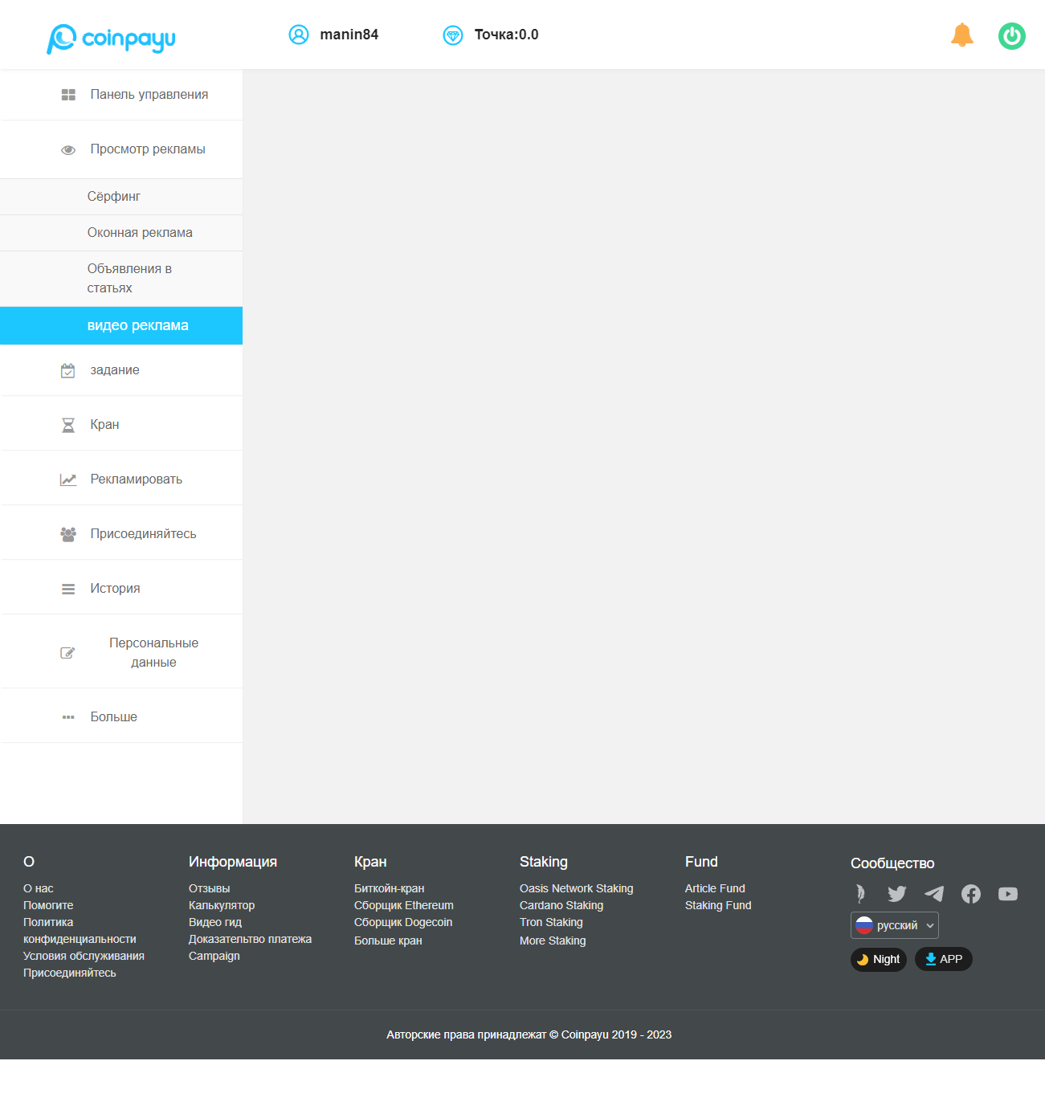
Task: Open the О нас footer link
Action: click(39, 888)
